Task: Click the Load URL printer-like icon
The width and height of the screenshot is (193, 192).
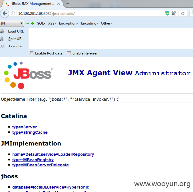Action: click(2, 31)
